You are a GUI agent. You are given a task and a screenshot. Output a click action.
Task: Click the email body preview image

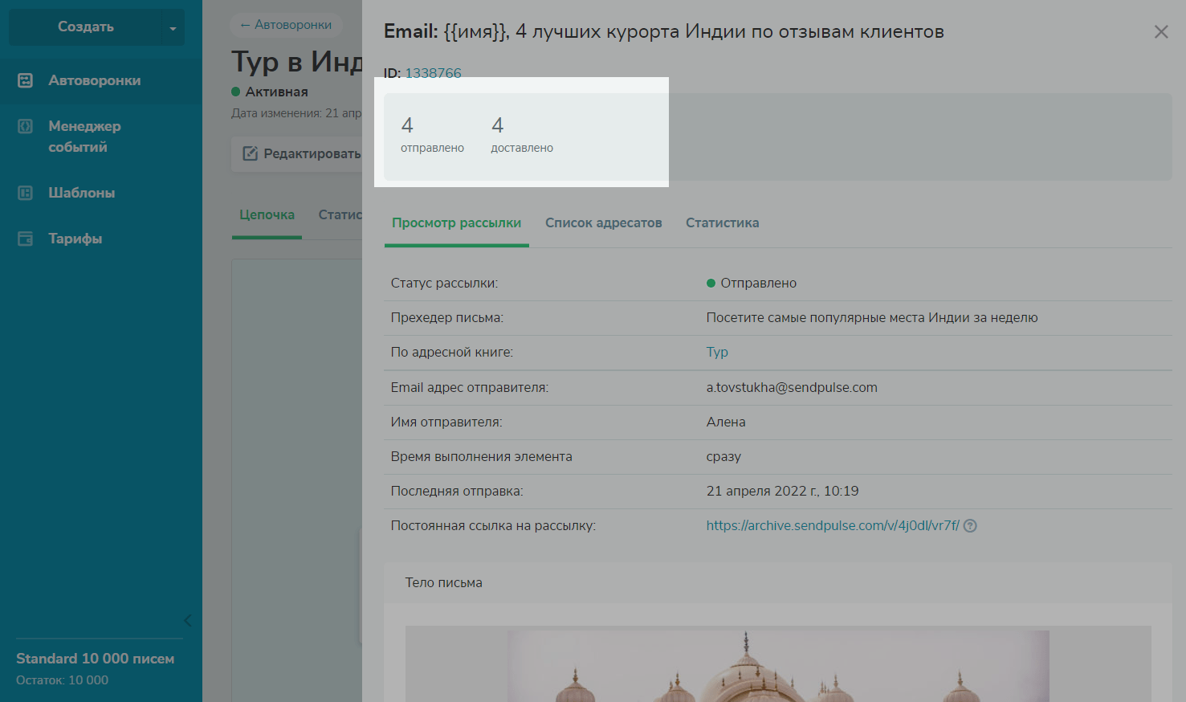pyautogui.click(x=777, y=665)
